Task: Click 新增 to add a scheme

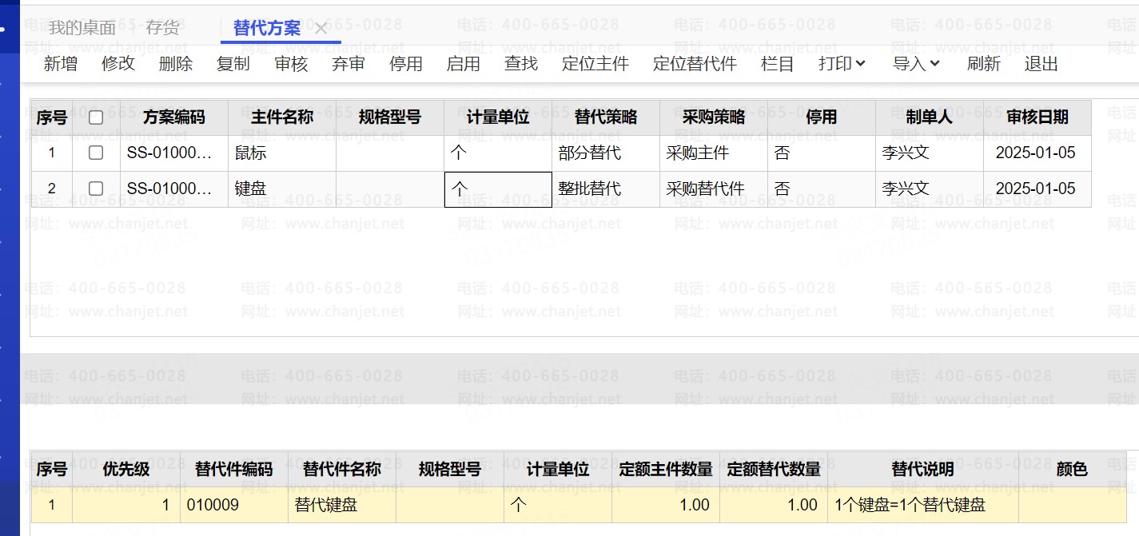Action: (x=61, y=64)
